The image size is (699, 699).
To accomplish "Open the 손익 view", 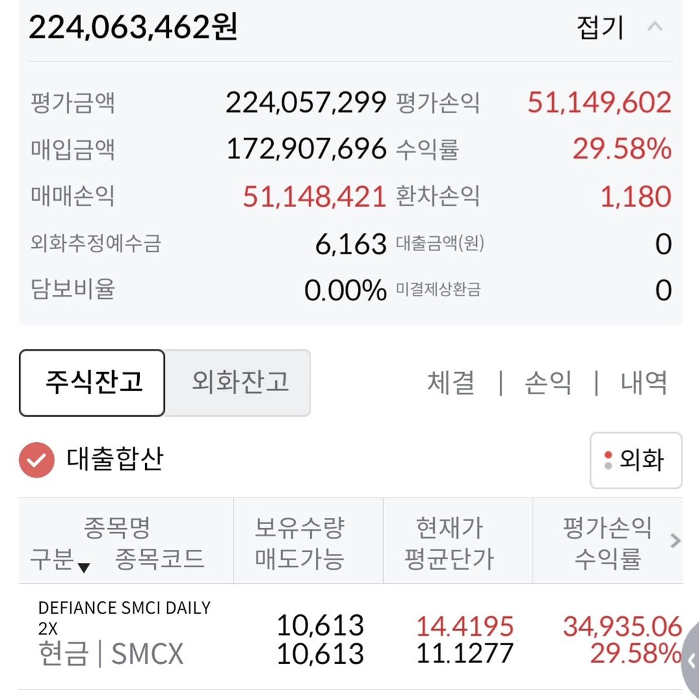I will click(548, 383).
